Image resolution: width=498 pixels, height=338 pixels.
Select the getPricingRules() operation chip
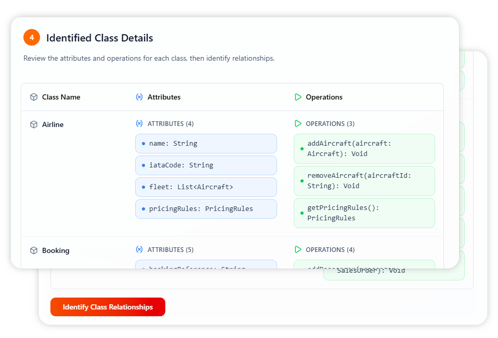pyautogui.click(x=364, y=213)
